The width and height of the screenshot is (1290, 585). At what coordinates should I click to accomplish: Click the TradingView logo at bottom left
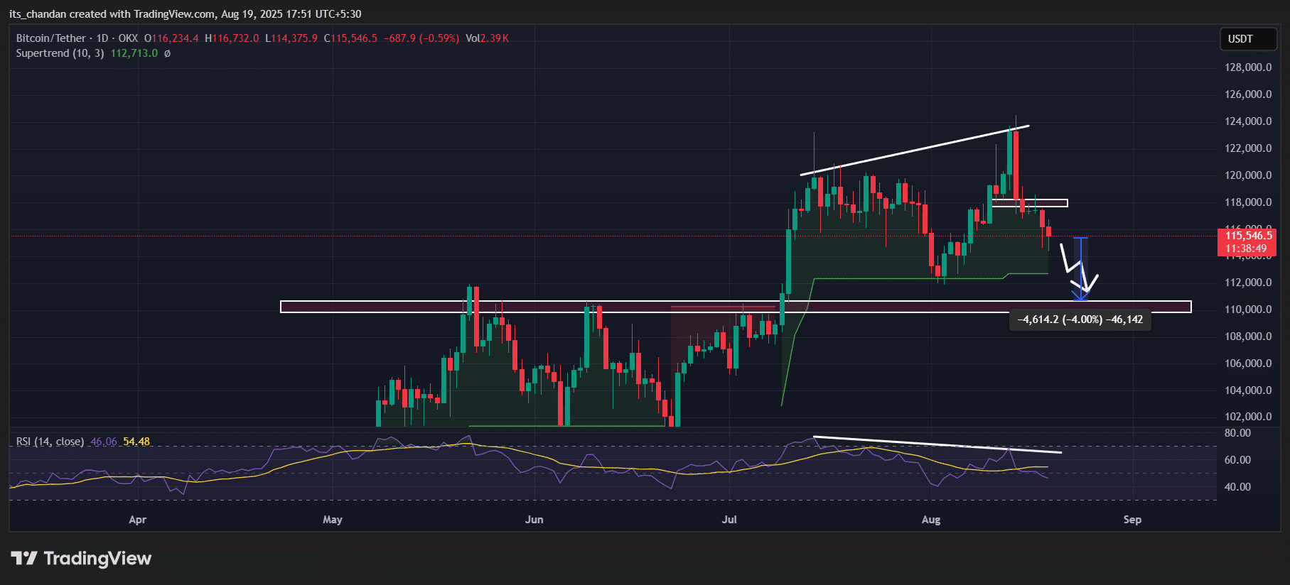point(81,559)
